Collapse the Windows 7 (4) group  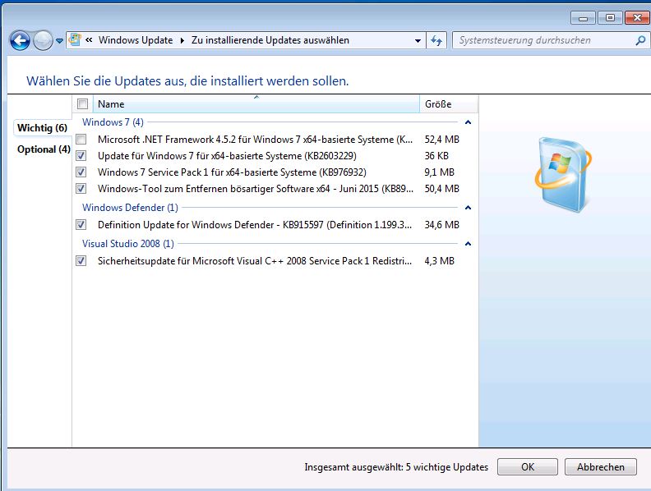click(x=468, y=122)
